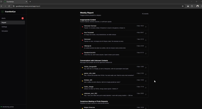
Task: Expand the Kristian_MK event chevron
Action: [x=146, y=81]
